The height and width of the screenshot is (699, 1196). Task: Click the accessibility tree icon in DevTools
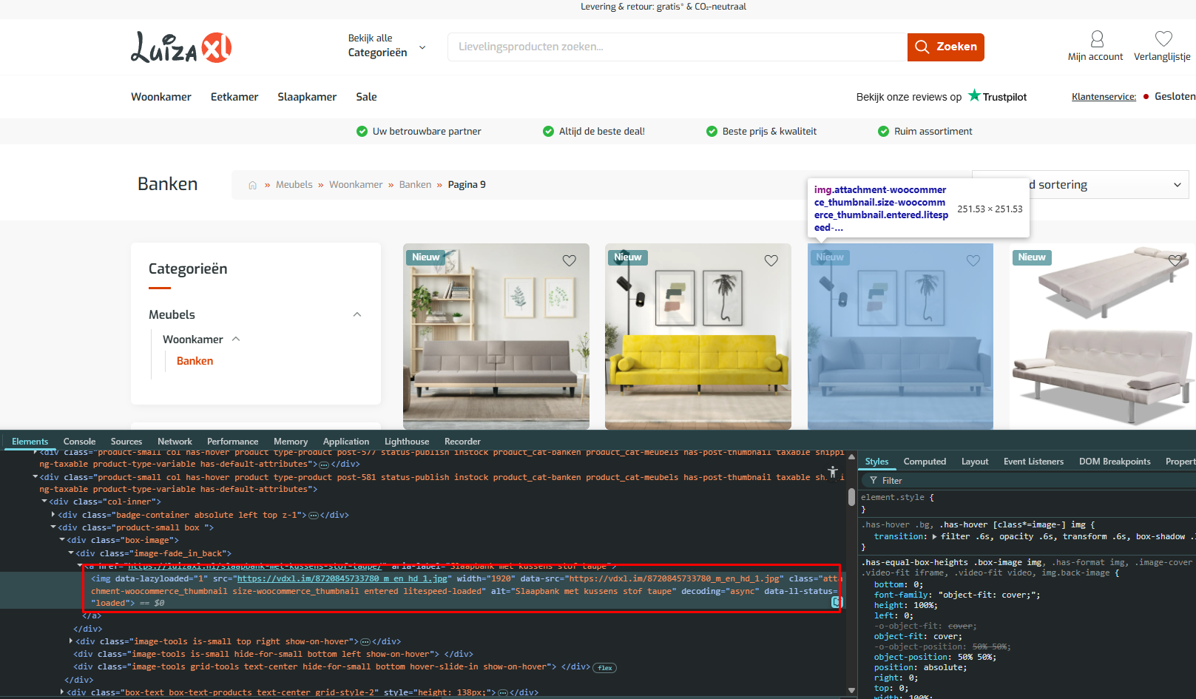[833, 472]
